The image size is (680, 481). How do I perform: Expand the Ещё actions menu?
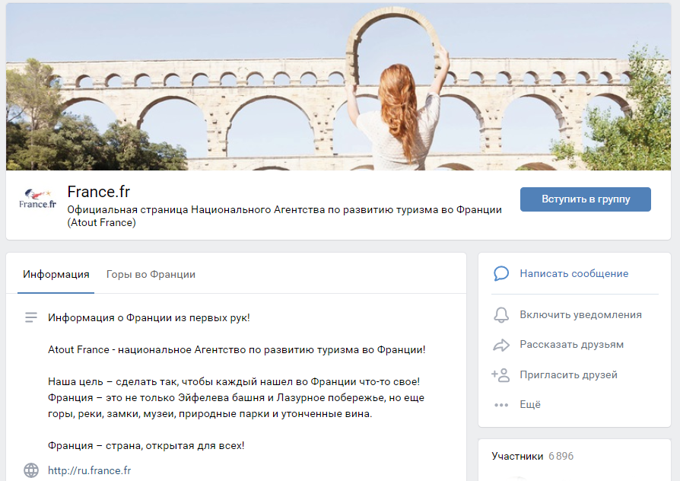point(530,405)
